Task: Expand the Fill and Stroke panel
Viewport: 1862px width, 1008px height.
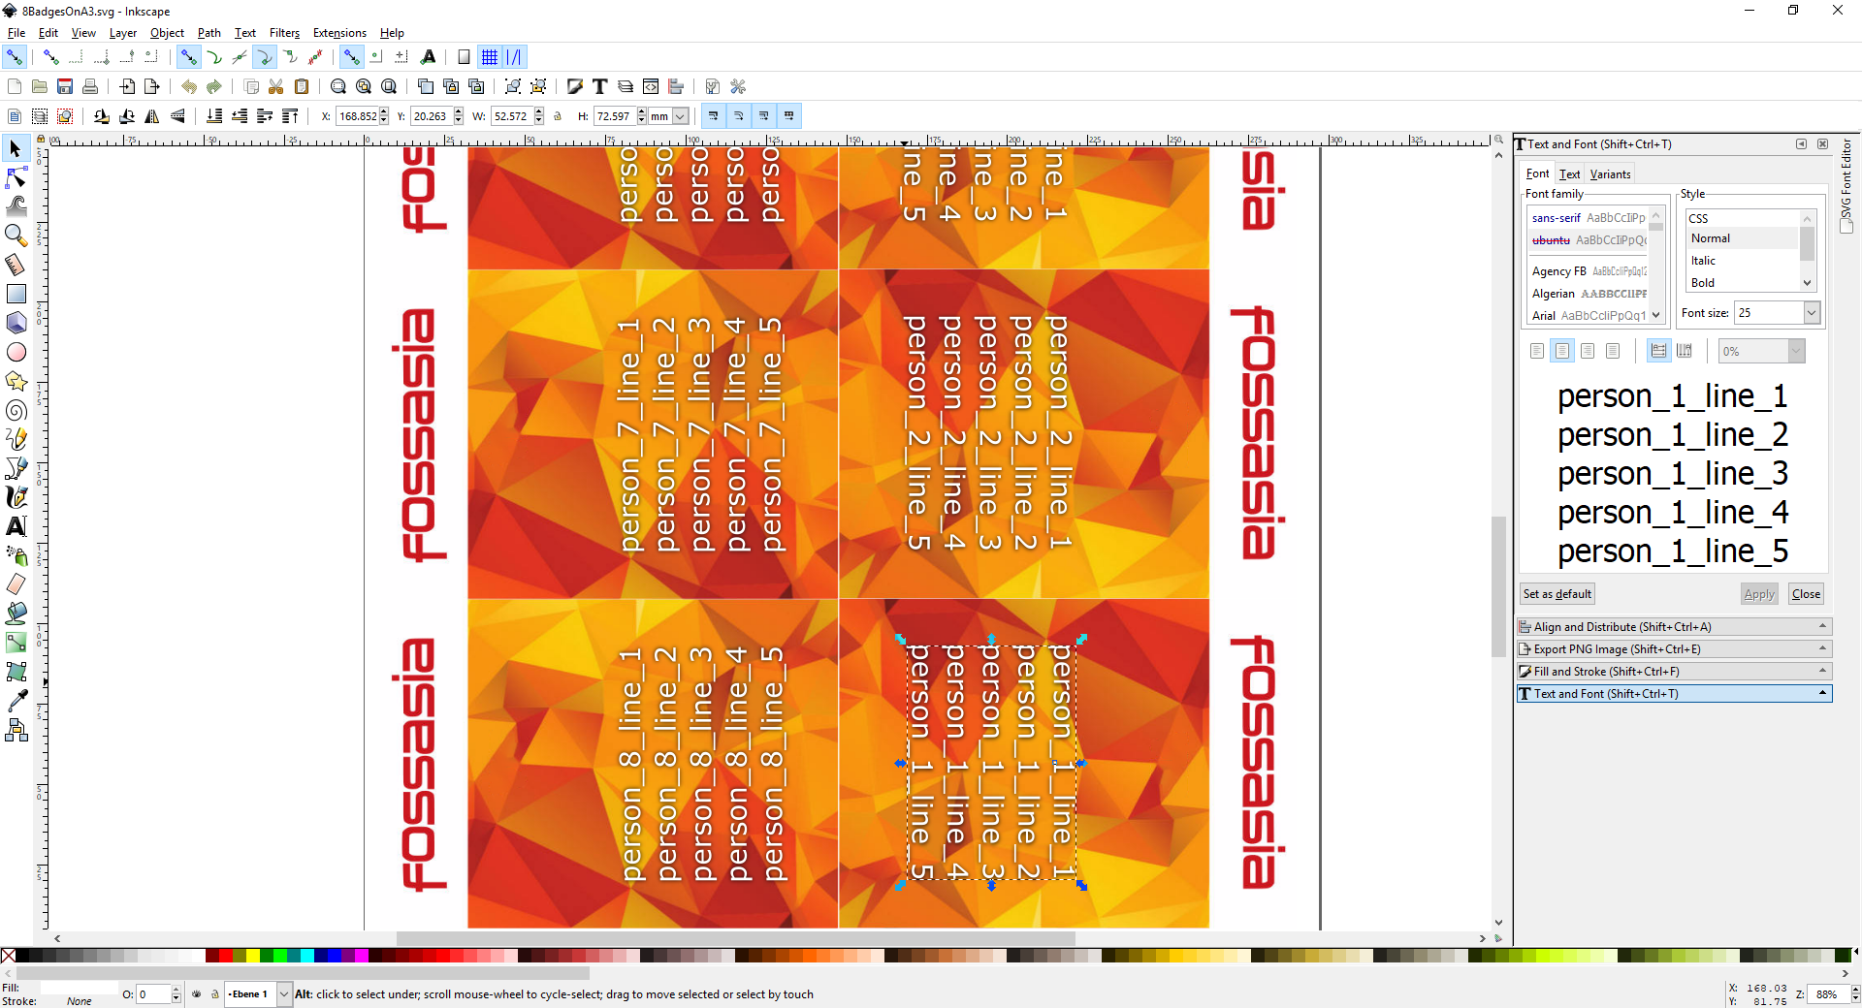Action: click(1674, 672)
